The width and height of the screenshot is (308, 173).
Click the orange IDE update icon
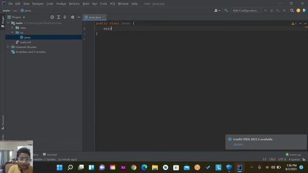(298, 11)
